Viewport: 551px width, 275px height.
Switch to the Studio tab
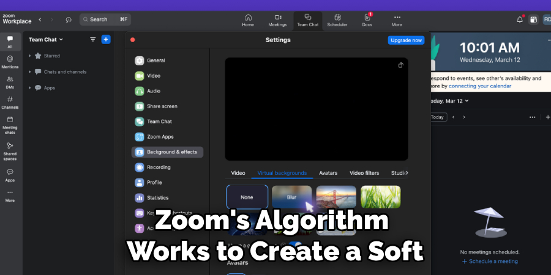tap(399, 173)
